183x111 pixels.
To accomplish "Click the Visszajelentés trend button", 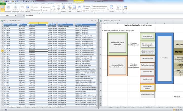I will [x=148, y=95].
